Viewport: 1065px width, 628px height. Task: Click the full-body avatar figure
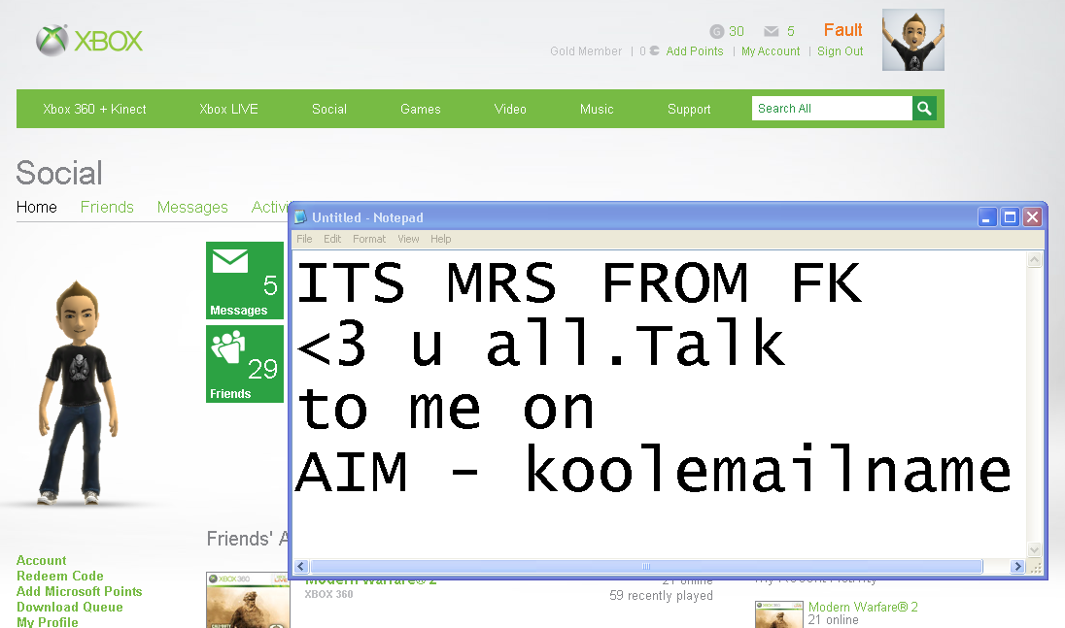(77, 393)
